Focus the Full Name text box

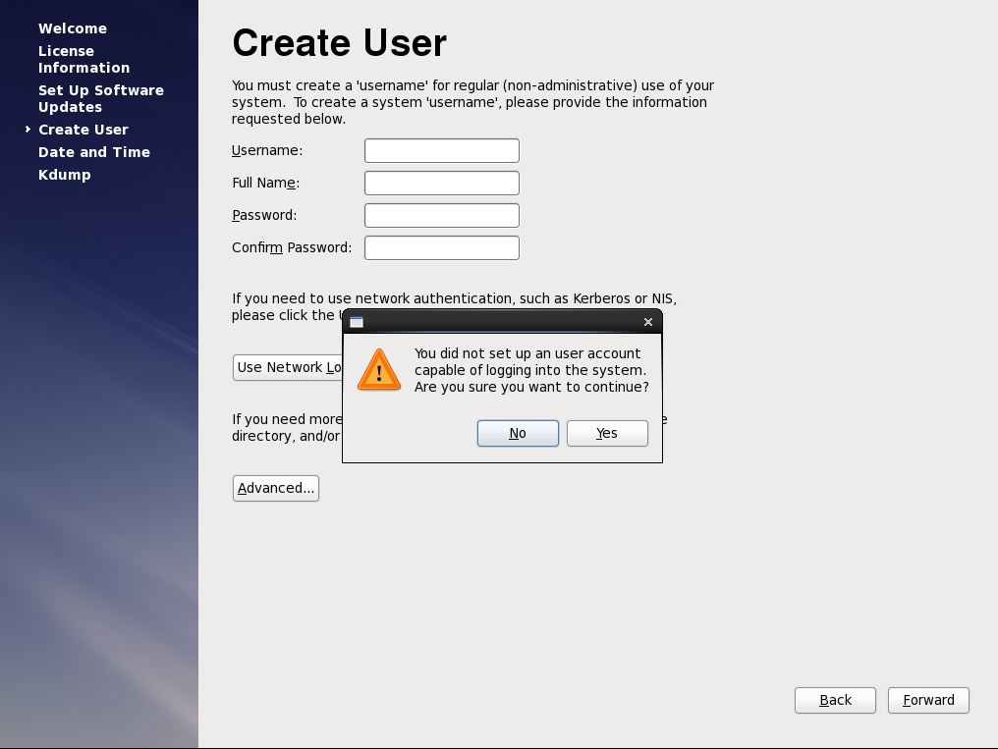point(442,184)
